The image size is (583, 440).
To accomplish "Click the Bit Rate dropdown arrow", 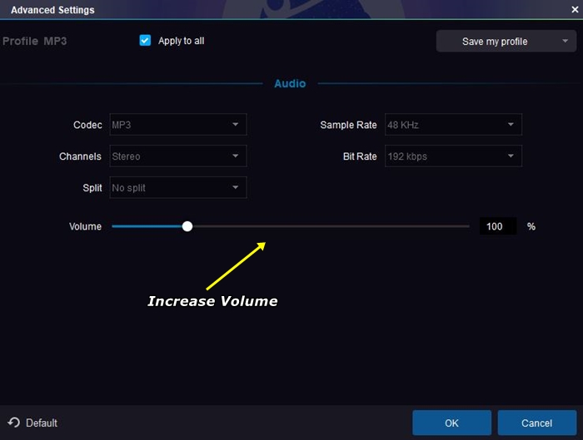I will coord(511,156).
